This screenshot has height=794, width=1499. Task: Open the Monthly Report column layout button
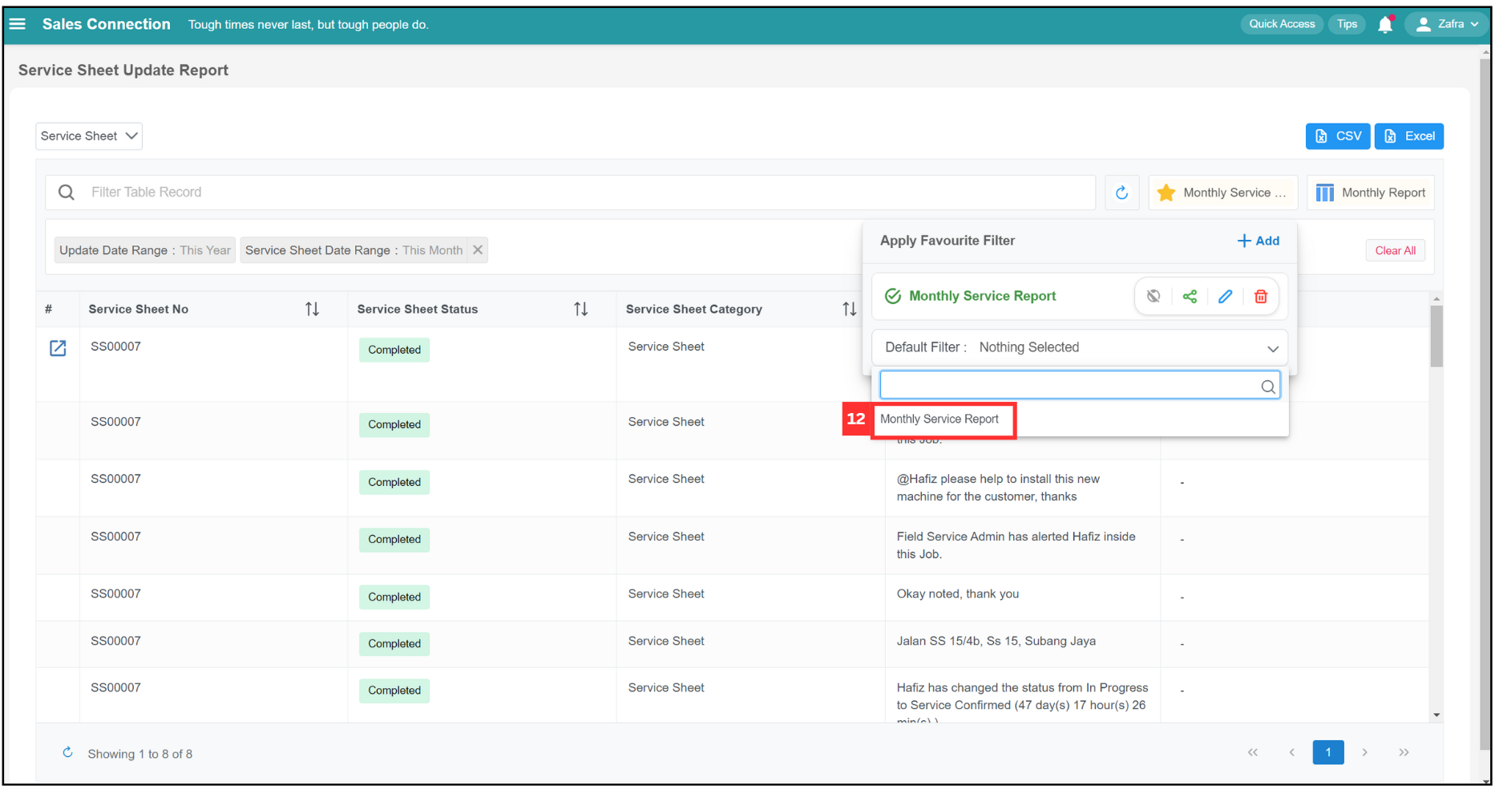[x=1371, y=192]
